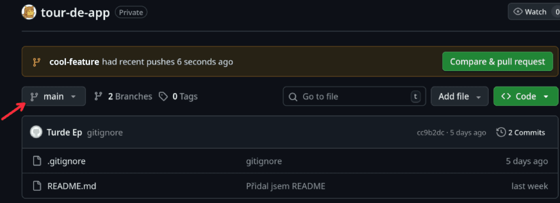Image resolution: width=560 pixels, height=203 pixels.
Task: Open commit hash cc9b2dc
Action: click(x=430, y=133)
